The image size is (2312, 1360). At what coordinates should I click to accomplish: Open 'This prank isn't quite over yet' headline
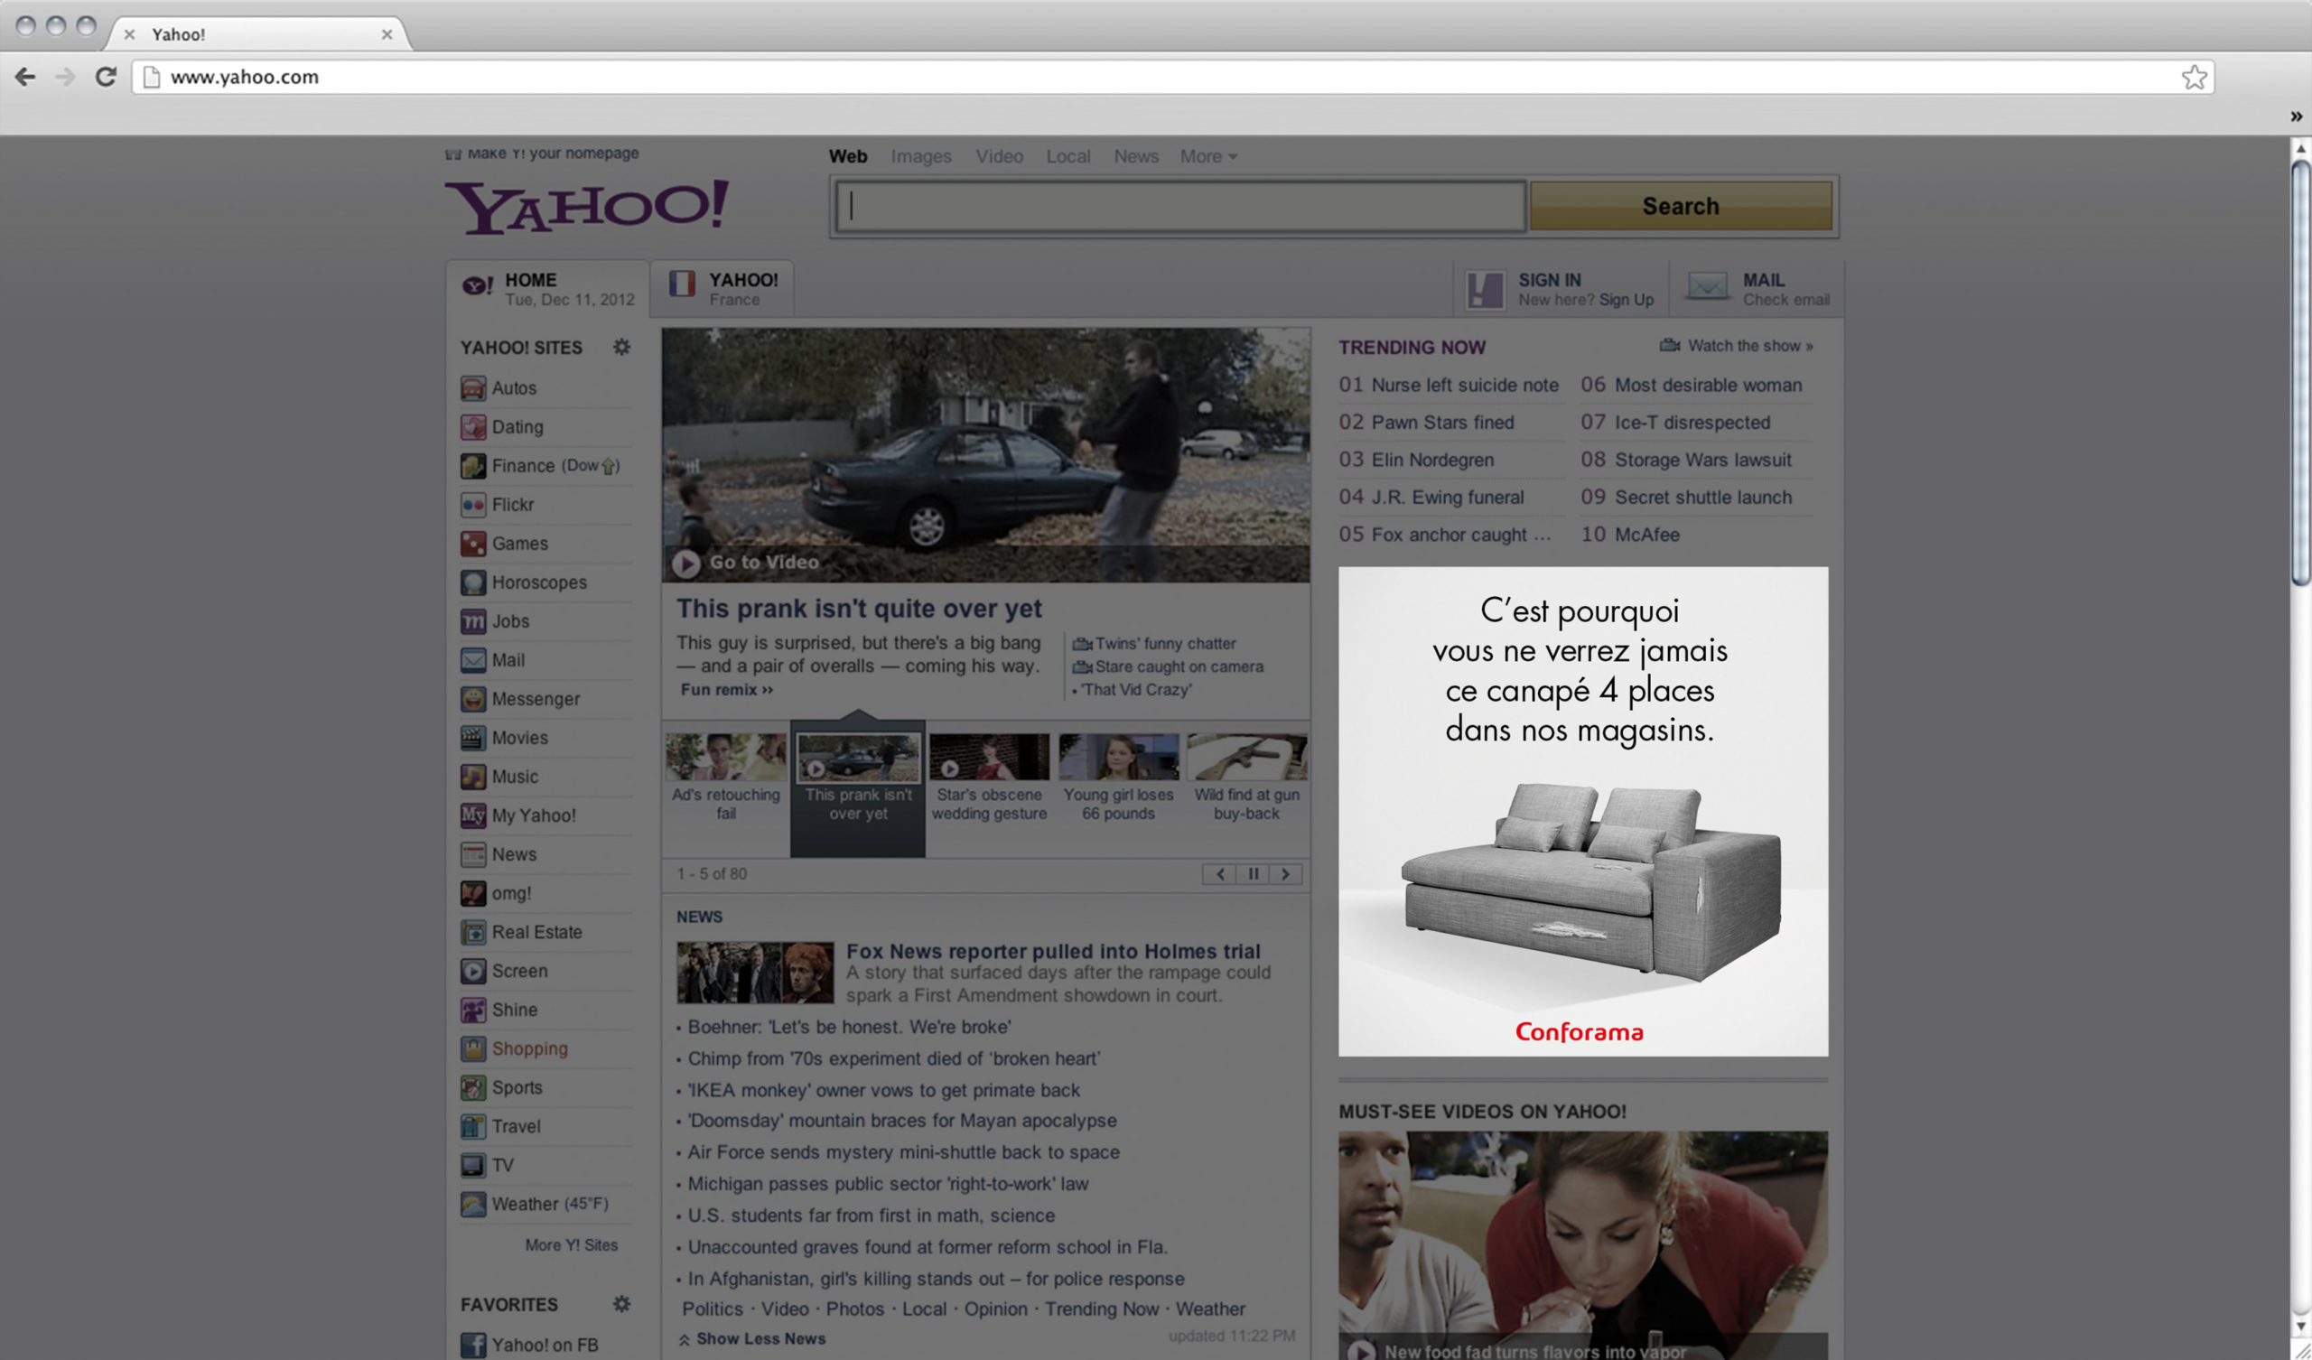[x=859, y=609]
